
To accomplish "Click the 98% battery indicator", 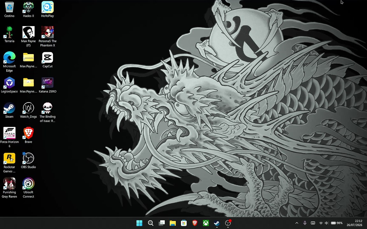I will tap(337, 223).
